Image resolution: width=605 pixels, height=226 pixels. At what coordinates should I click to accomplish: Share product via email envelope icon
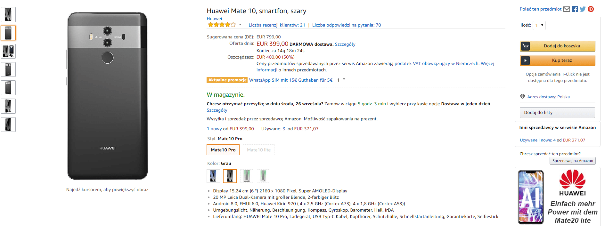pos(567,9)
